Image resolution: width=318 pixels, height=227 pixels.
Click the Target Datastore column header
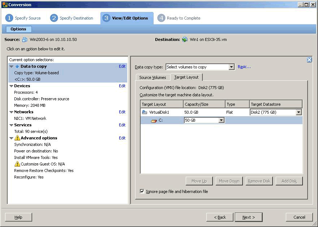276,104
